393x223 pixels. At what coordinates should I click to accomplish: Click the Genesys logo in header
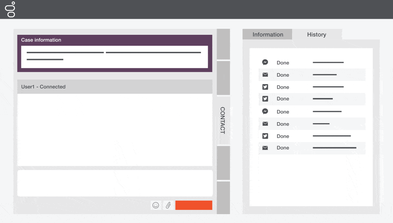tap(11, 10)
